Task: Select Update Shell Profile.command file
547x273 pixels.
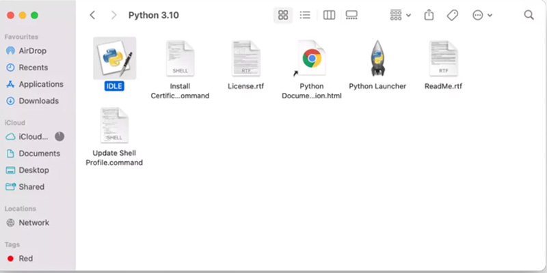Action: [114, 125]
